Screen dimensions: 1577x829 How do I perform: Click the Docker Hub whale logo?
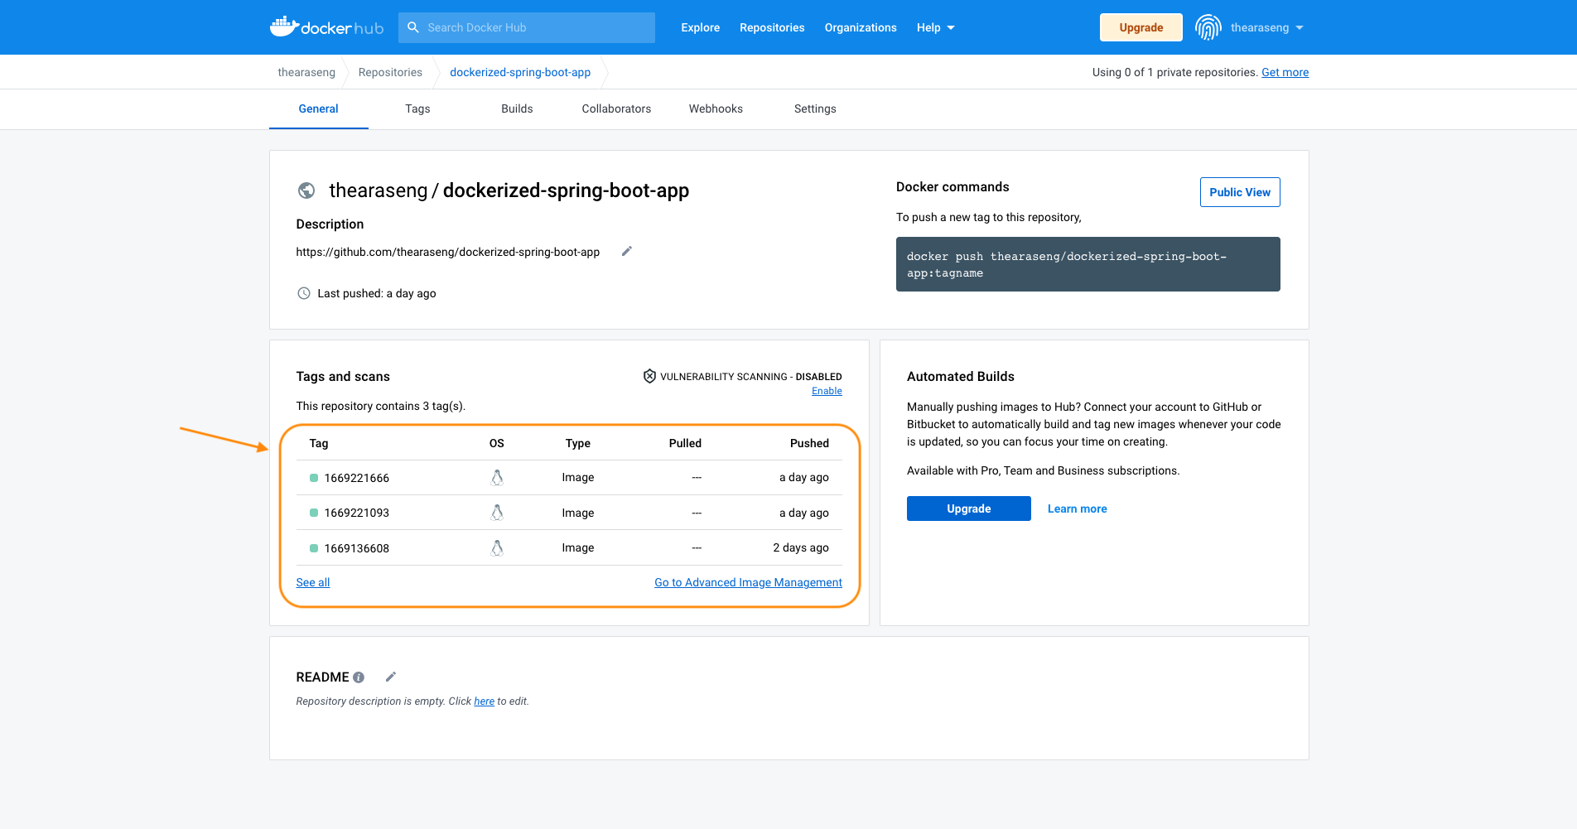[x=326, y=27]
